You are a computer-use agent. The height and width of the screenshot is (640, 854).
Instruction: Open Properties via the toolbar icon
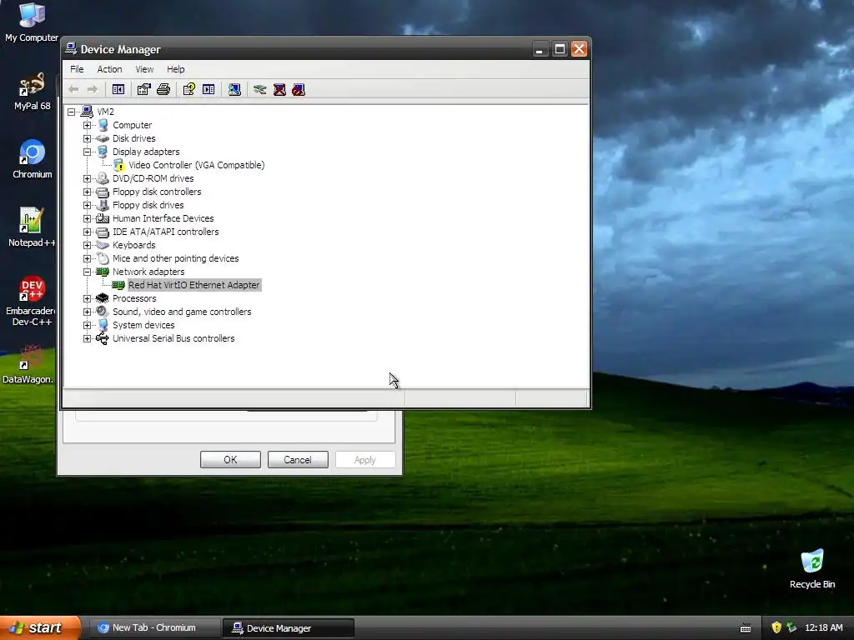[x=143, y=89]
